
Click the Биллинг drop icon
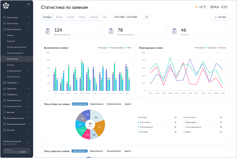coord(4,112)
